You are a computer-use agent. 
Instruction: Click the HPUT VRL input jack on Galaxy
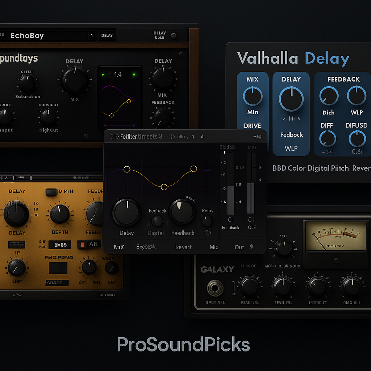coord(215,288)
